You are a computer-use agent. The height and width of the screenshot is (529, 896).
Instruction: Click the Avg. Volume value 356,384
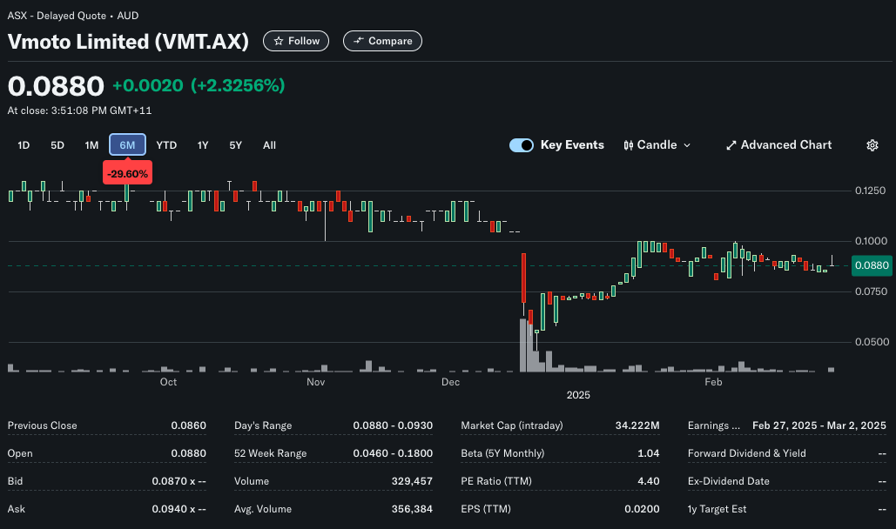point(412,509)
